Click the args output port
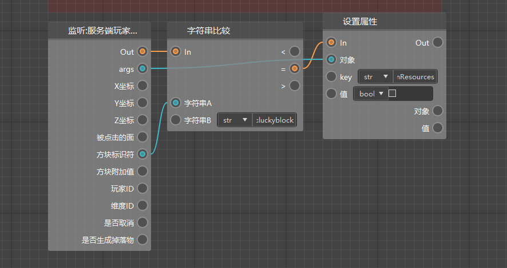This screenshot has width=507, height=268. click(142, 68)
